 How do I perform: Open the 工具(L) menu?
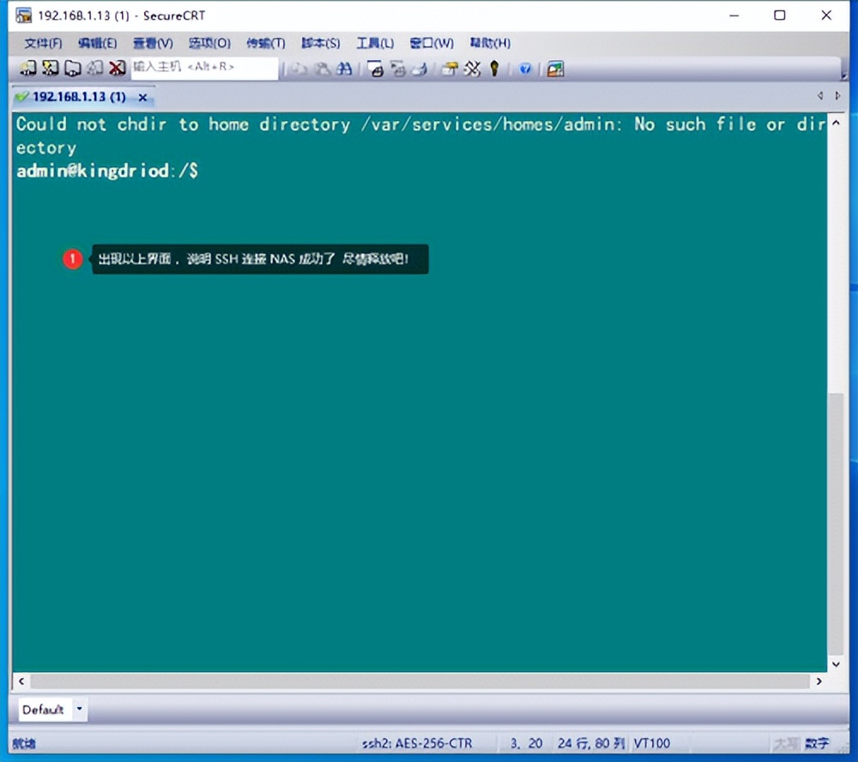coord(375,43)
